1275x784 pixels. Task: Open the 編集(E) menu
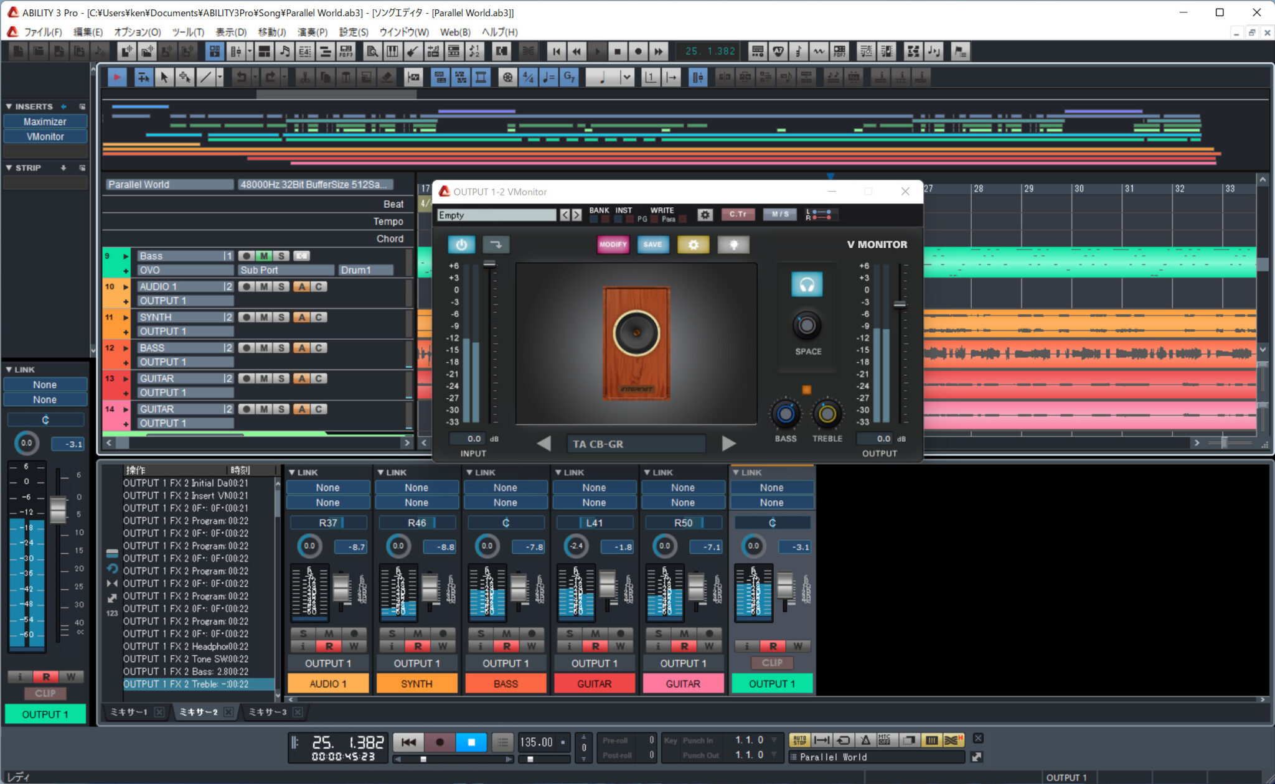pyautogui.click(x=88, y=32)
